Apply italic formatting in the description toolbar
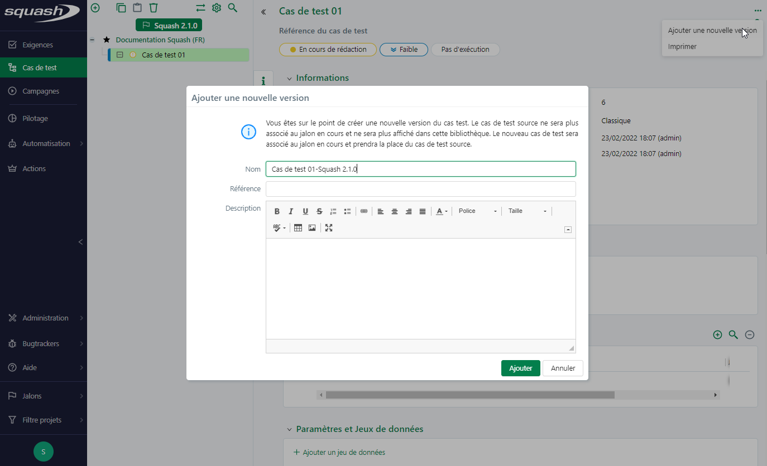 tap(291, 211)
